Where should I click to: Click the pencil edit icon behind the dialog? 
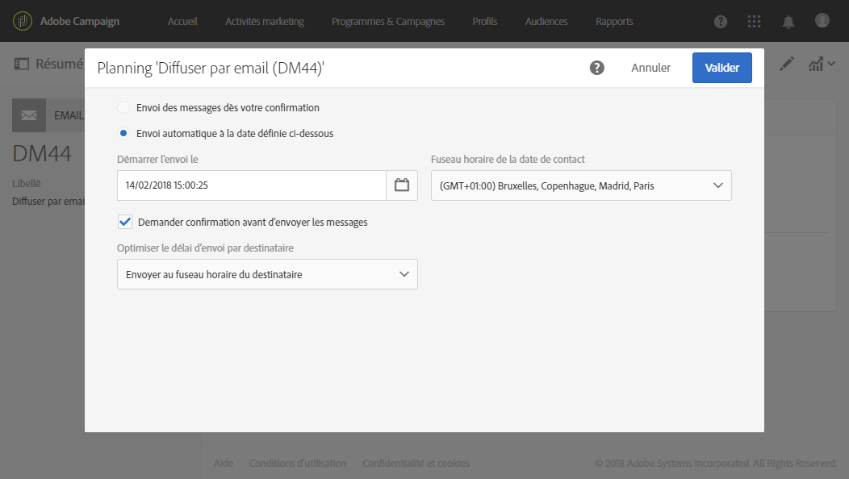pos(787,64)
